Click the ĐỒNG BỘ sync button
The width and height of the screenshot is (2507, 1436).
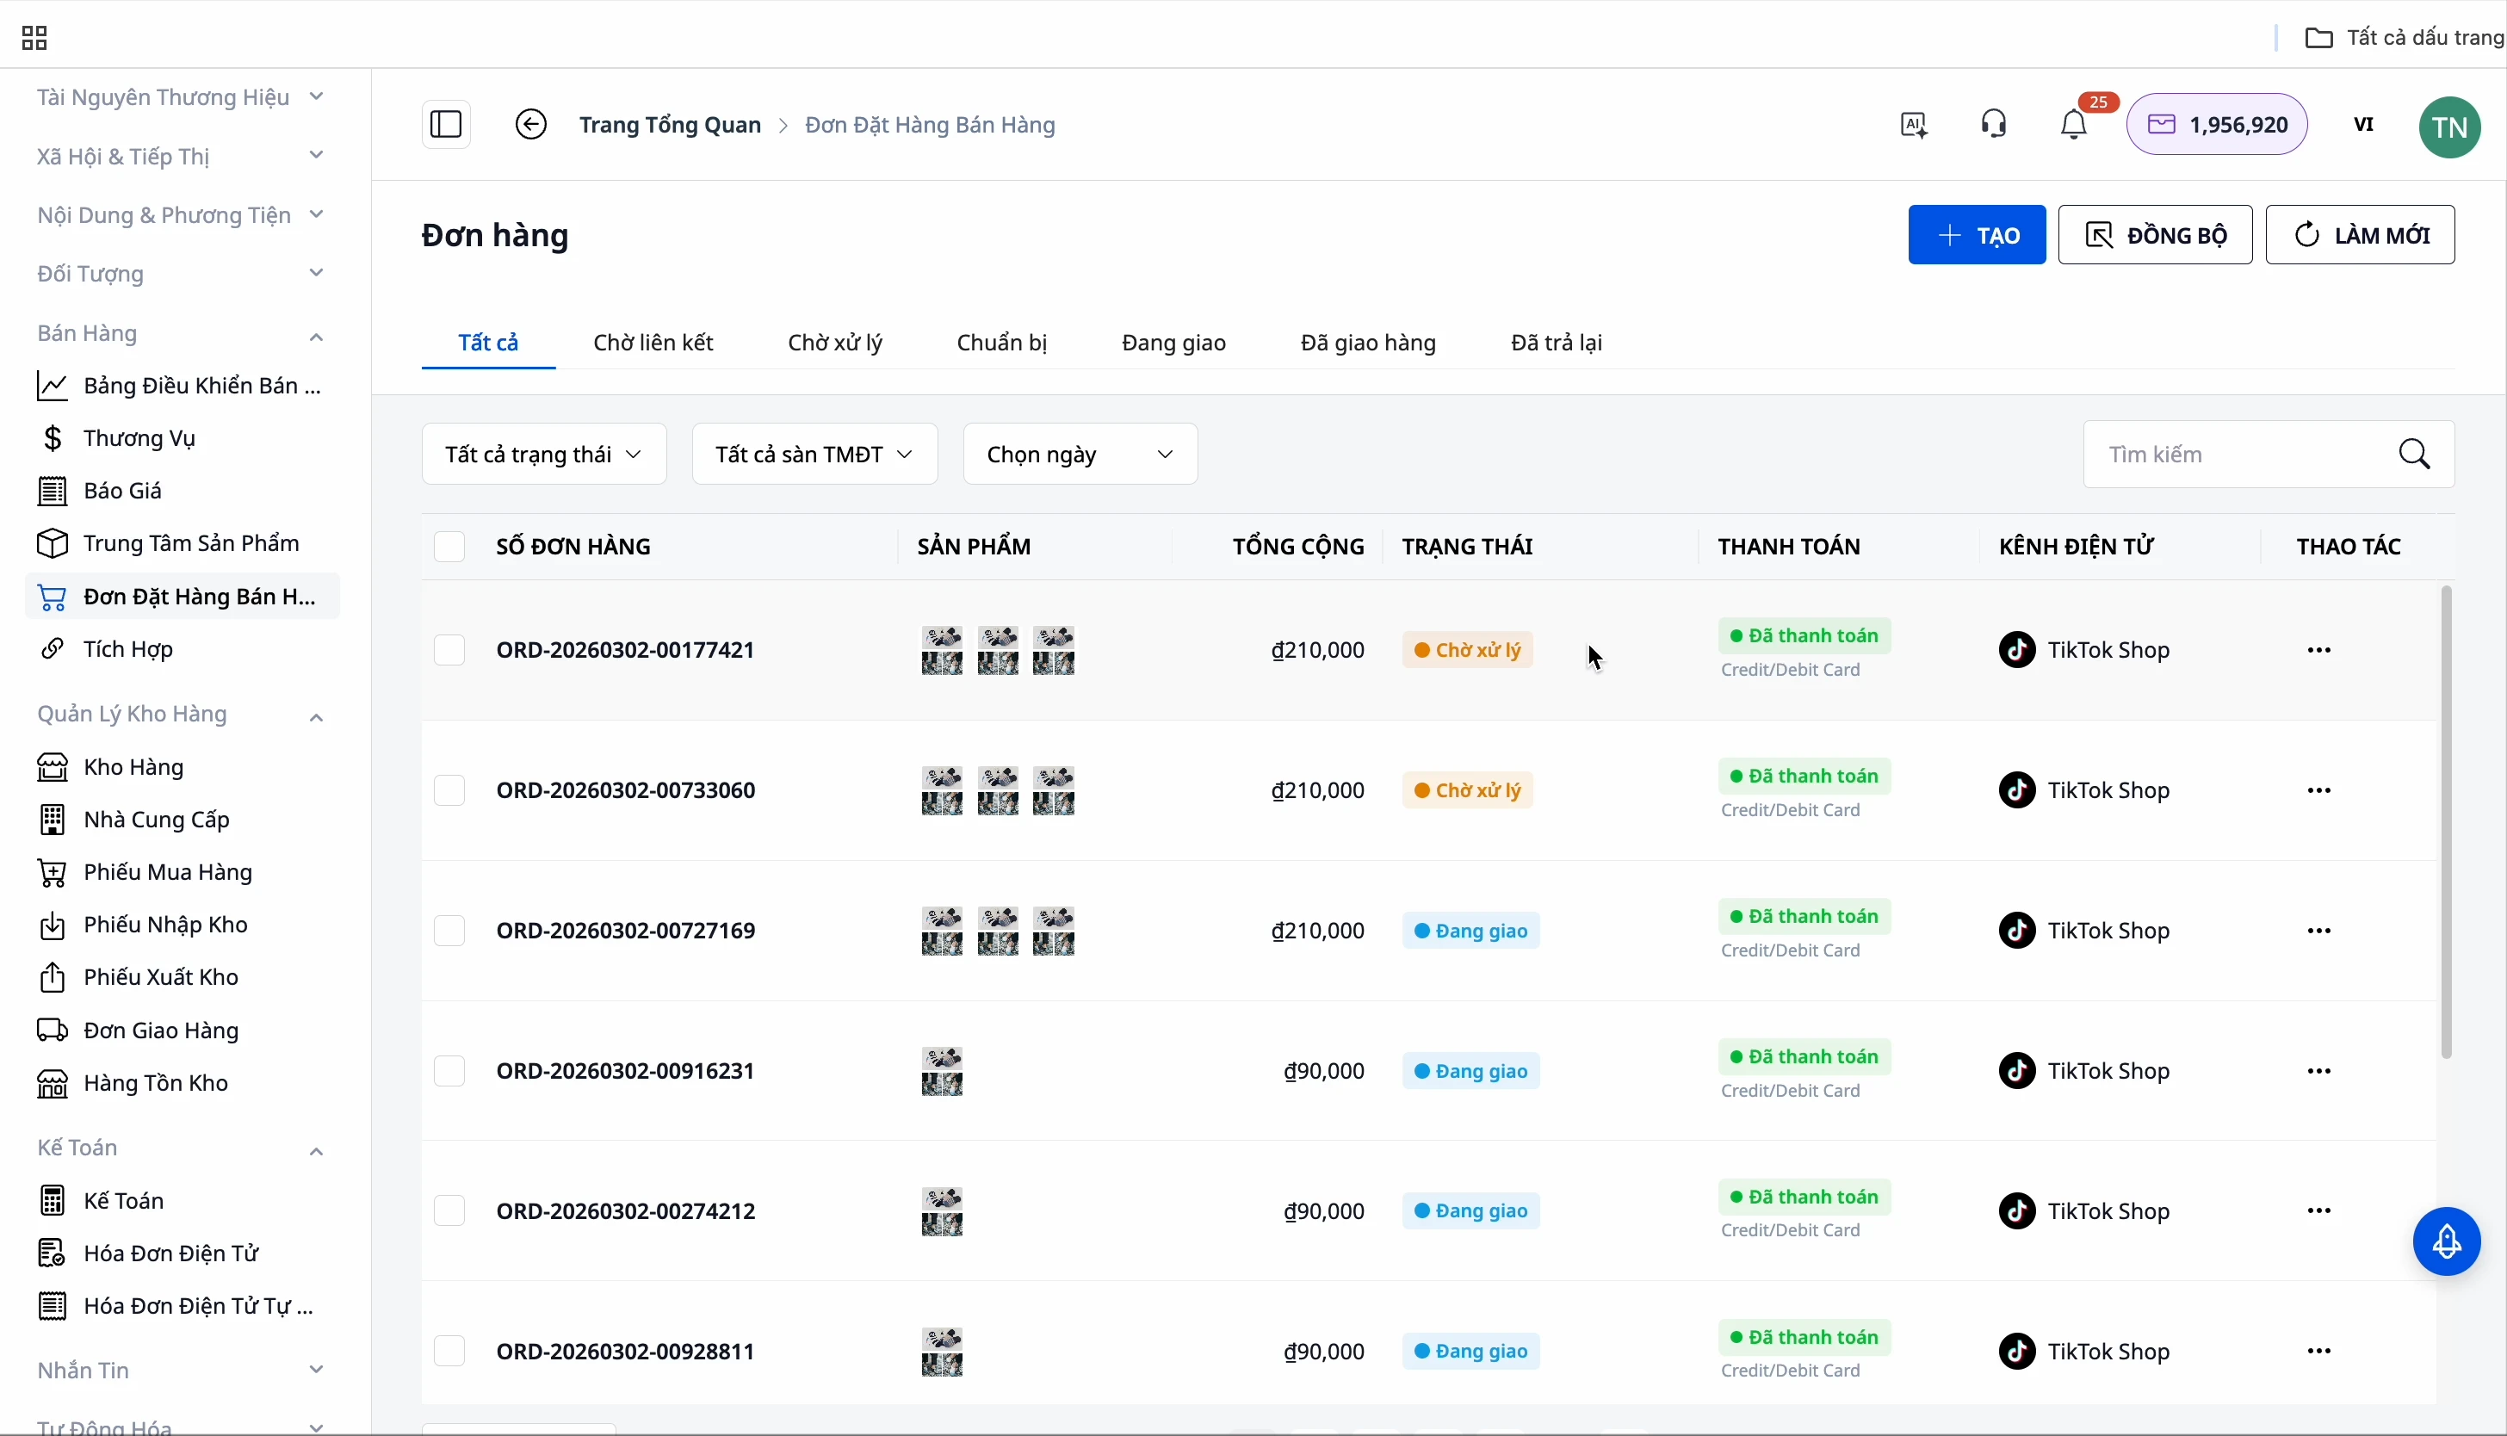click(2155, 236)
